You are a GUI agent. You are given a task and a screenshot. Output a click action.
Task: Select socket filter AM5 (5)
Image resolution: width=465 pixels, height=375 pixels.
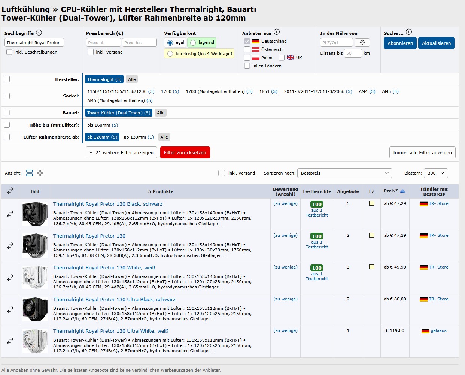[x=390, y=91]
